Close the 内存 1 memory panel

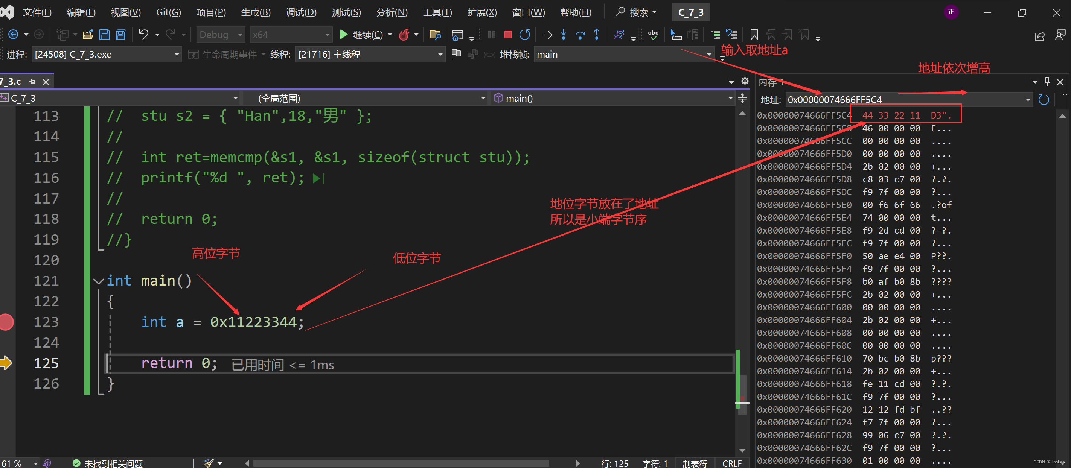point(1060,82)
